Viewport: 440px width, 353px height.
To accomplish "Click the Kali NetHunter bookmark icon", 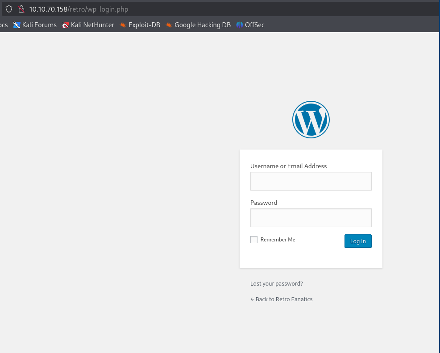I will point(66,25).
